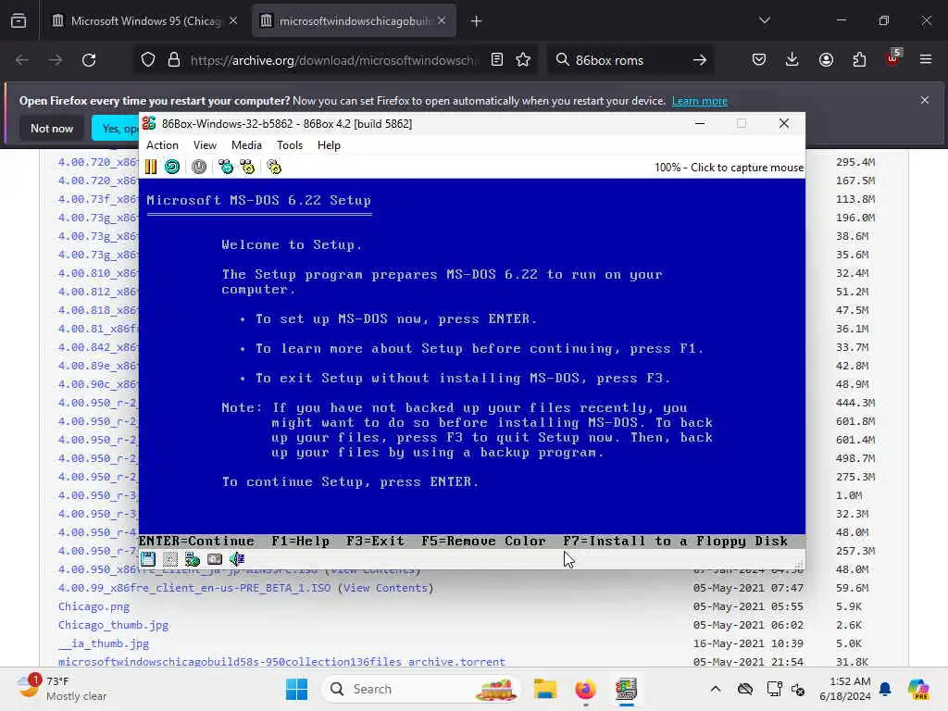Open 4.00.99_x86fre_client_en-us-PRE_BETA_1.ISO link
Image resolution: width=948 pixels, height=711 pixels.
coord(194,588)
